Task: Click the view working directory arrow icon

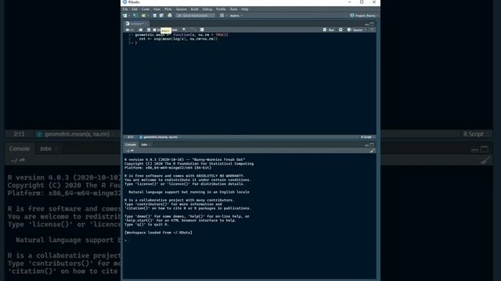Action: coord(132,151)
